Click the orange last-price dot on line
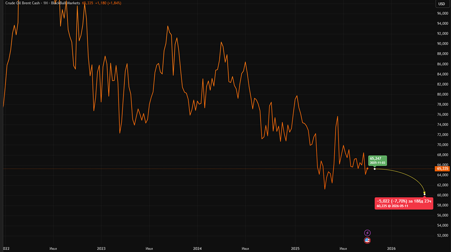This screenshot has width=451, height=252. (x=367, y=169)
